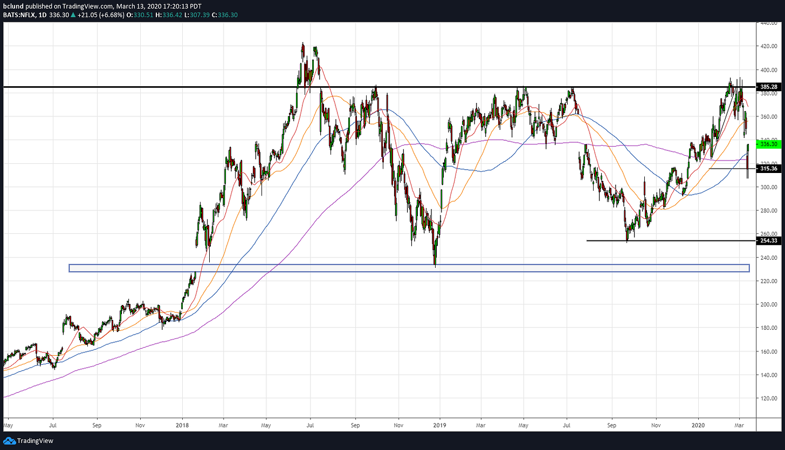Click the 420.00 price axis label
Image resolution: width=785 pixels, height=450 pixels.
[x=768, y=46]
